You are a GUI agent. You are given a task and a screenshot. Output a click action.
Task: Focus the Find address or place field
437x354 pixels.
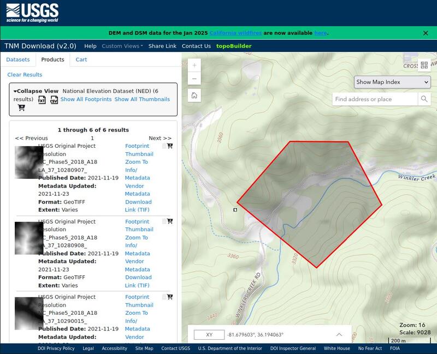point(375,99)
